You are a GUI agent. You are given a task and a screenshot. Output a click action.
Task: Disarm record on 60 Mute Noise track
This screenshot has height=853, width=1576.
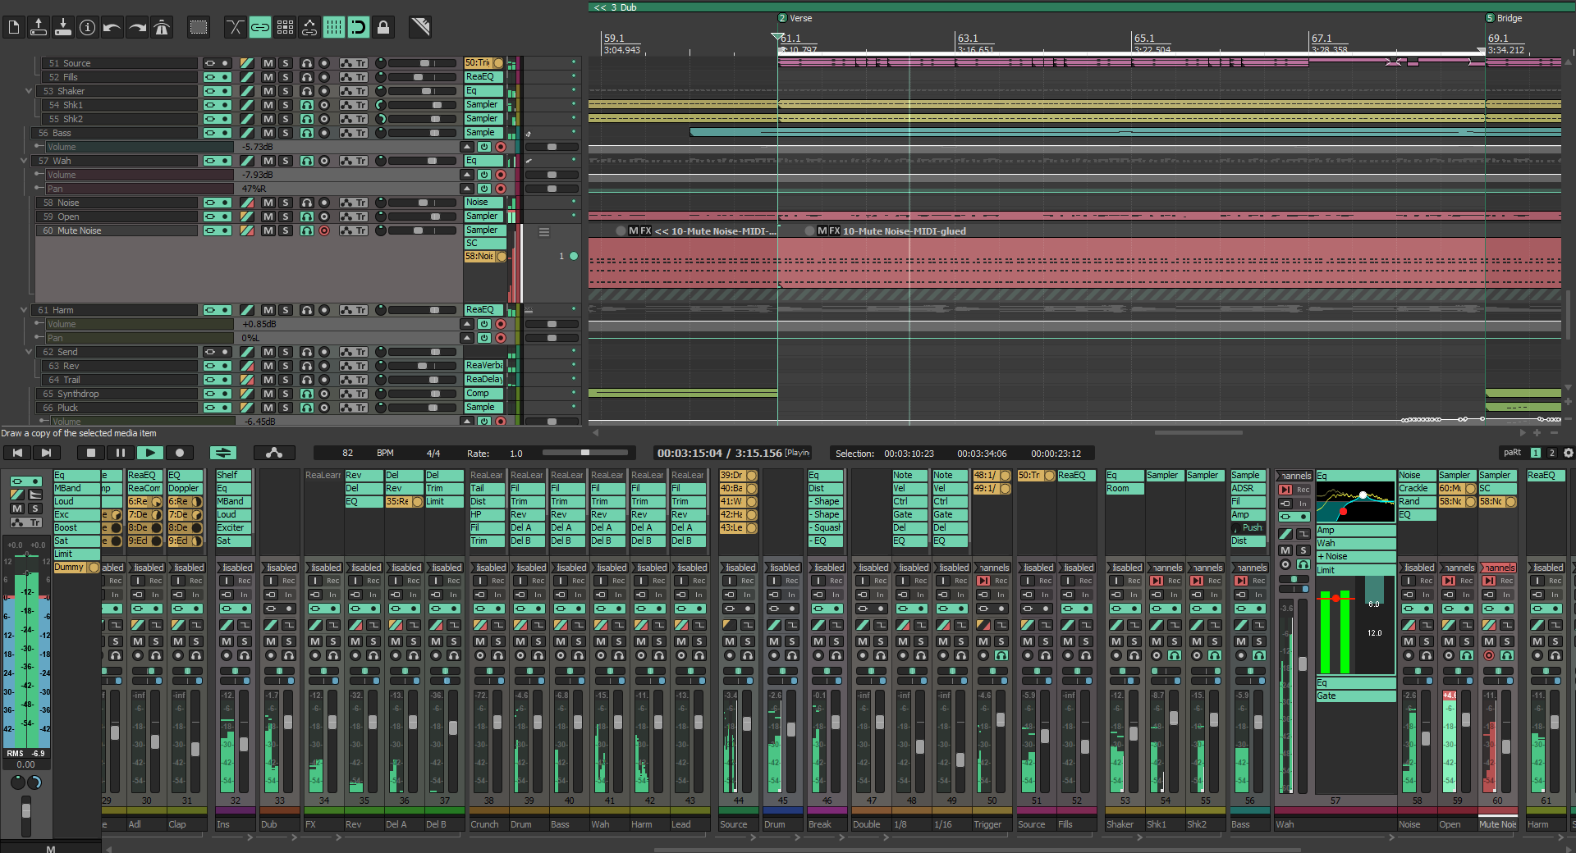click(324, 230)
